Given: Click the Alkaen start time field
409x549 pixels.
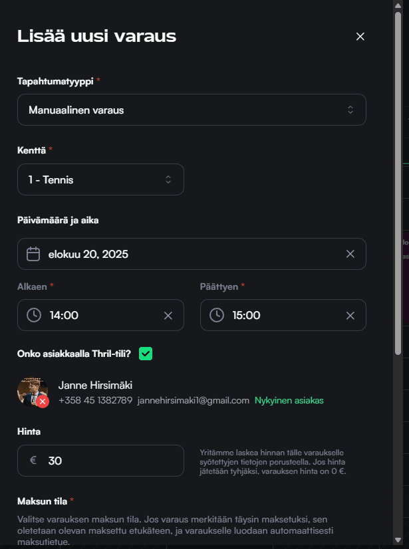Looking at the screenshot, I should tap(100, 315).
